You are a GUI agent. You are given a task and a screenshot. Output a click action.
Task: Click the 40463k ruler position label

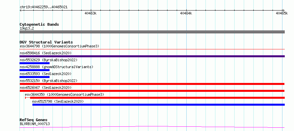91,13
